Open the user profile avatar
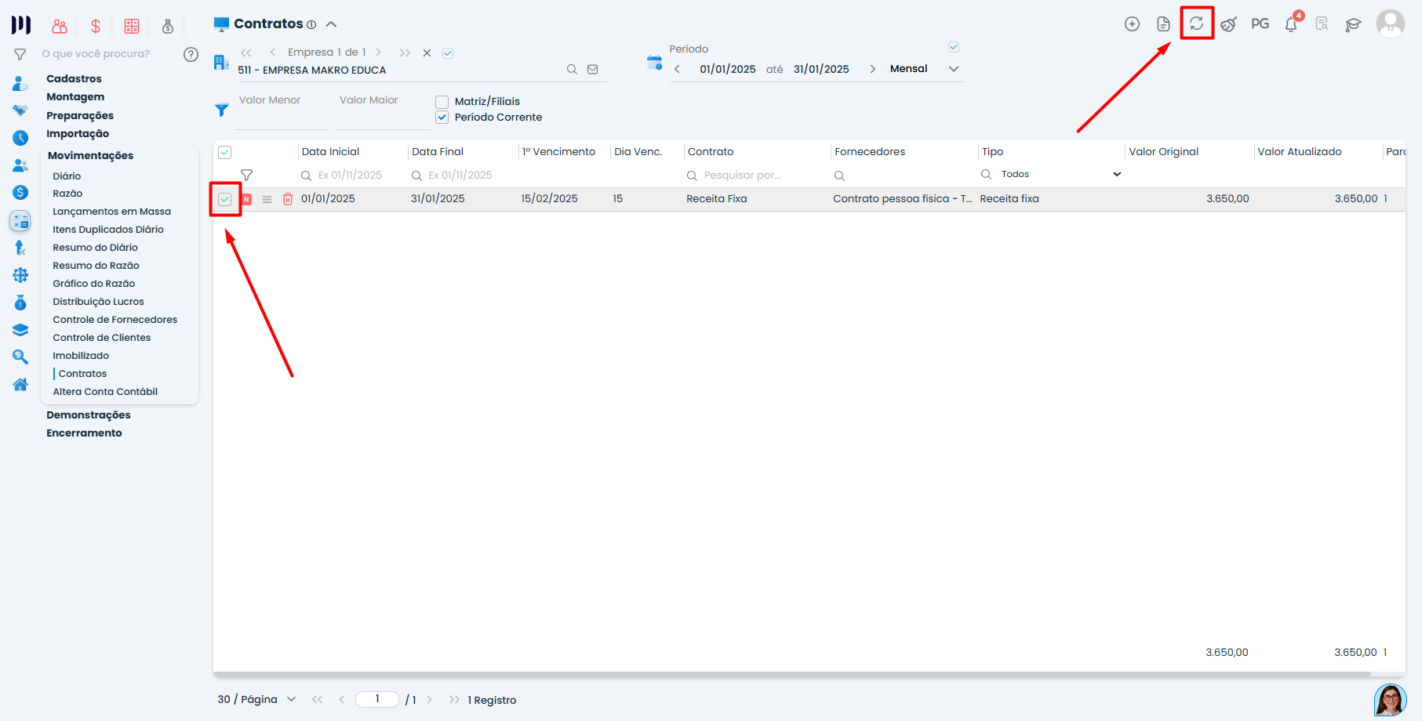The image size is (1422, 721). pyautogui.click(x=1391, y=24)
